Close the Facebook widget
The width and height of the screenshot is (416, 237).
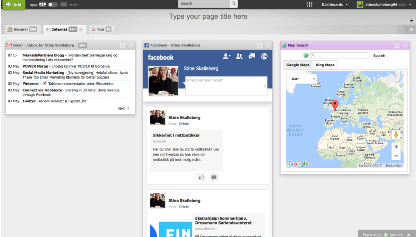pyautogui.click(x=268, y=45)
